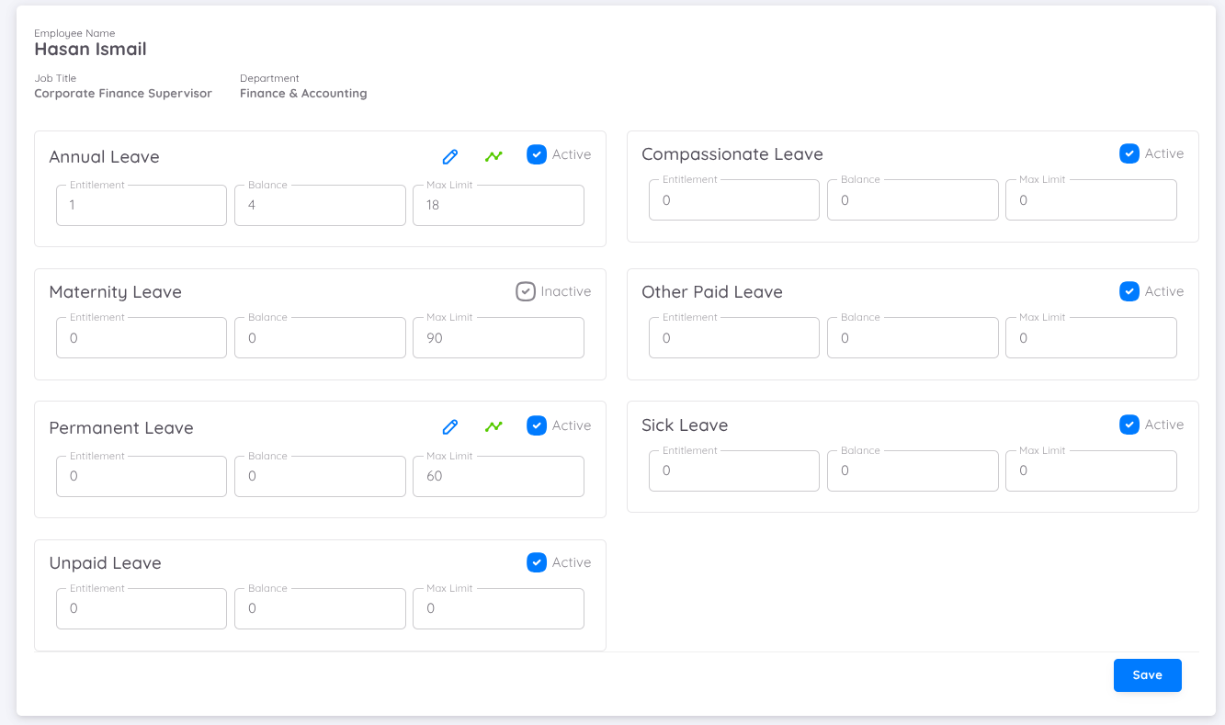
Task: Select the Other Paid Leave Max Limit field
Action: click(x=1090, y=337)
